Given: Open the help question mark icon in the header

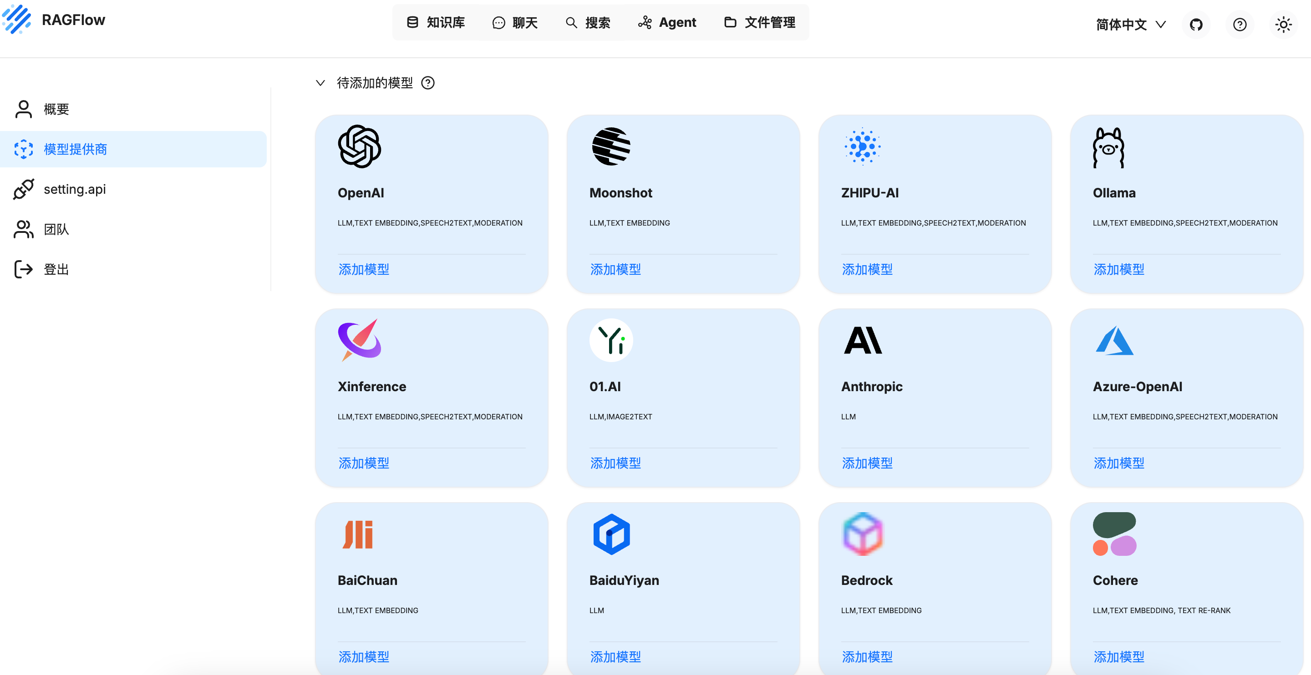Looking at the screenshot, I should click(1240, 24).
